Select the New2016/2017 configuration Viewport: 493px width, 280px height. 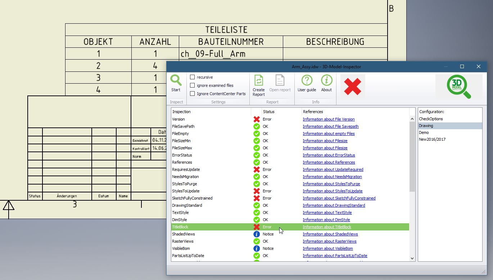[x=450, y=139]
